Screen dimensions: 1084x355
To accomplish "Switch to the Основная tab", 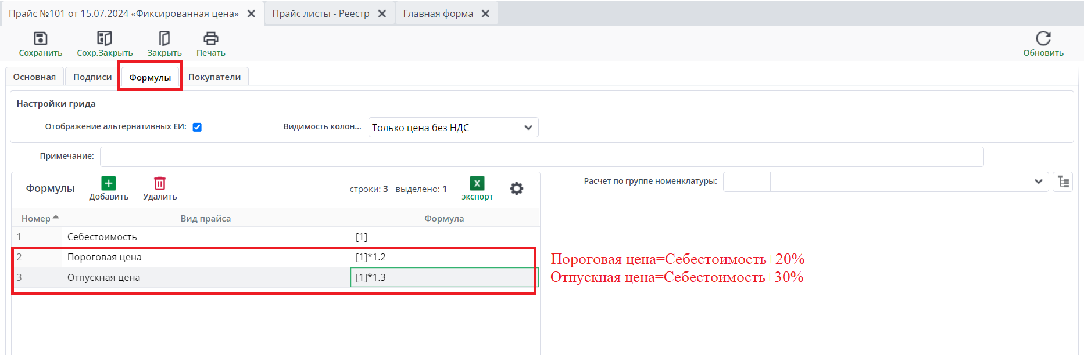I will [35, 77].
